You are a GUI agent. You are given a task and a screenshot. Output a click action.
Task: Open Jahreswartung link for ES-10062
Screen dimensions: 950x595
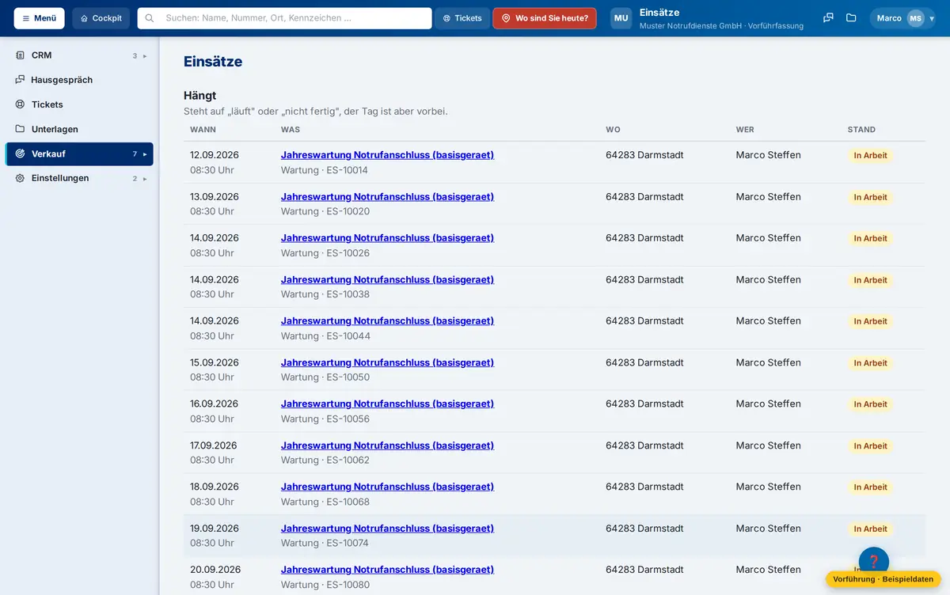[387, 446]
